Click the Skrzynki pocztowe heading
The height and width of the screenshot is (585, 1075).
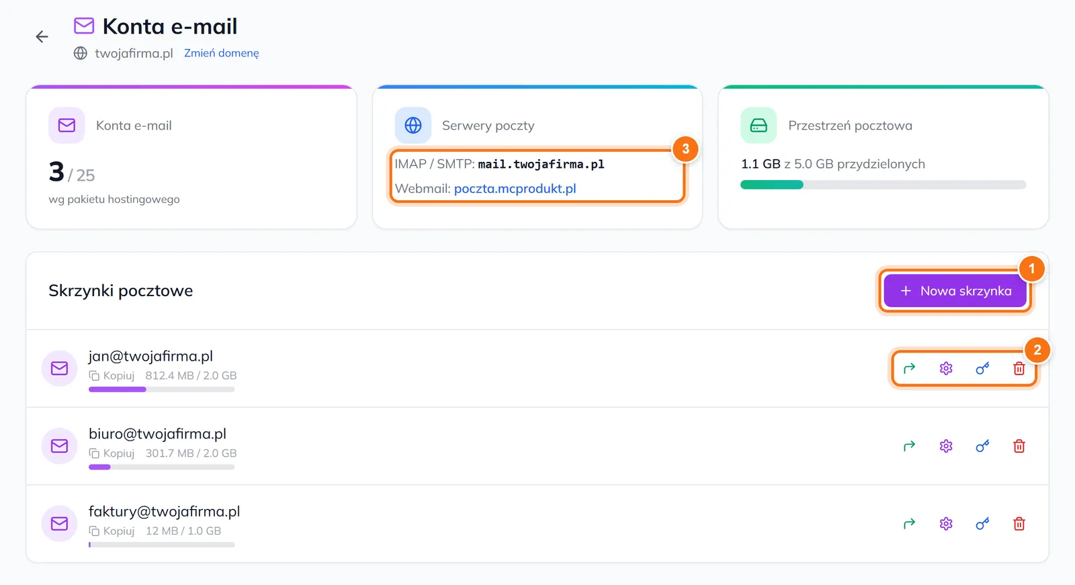(121, 291)
